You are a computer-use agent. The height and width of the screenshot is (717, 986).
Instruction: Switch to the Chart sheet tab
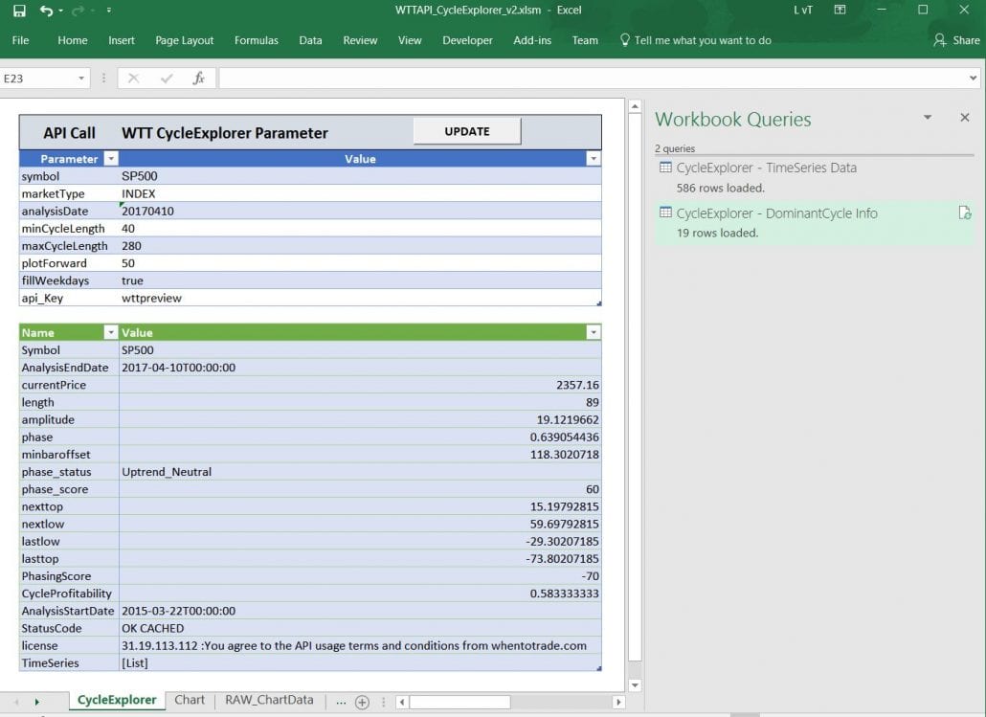tap(190, 700)
